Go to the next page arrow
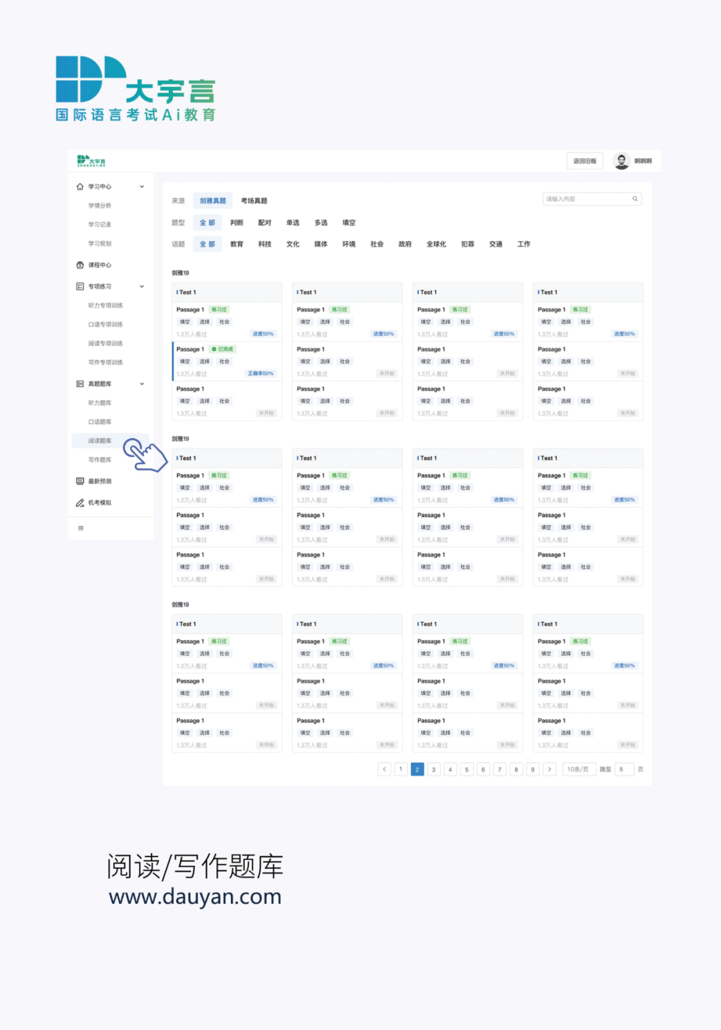721x1030 pixels. coord(549,769)
